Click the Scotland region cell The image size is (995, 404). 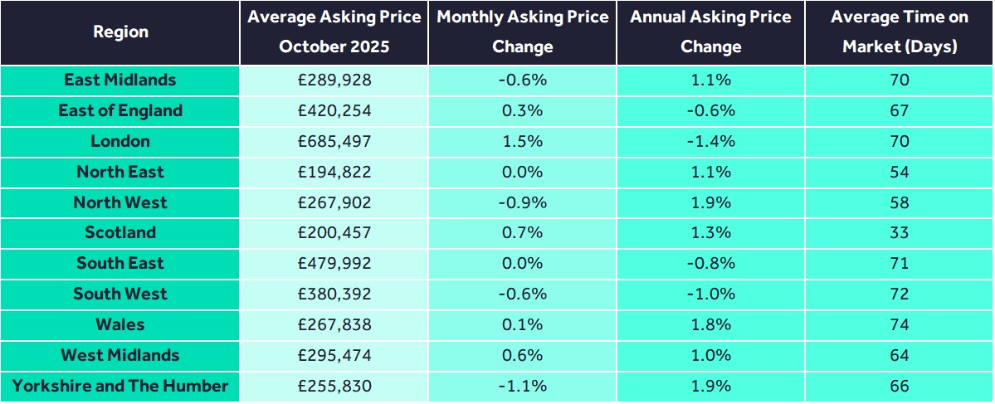120,233
